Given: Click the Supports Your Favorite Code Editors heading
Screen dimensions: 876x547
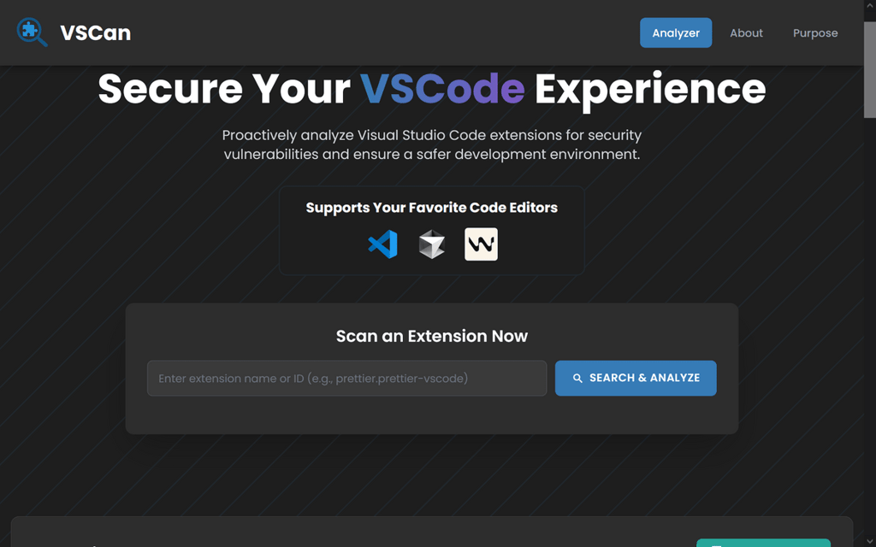Looking at the screenshot, I should [432, 208].
